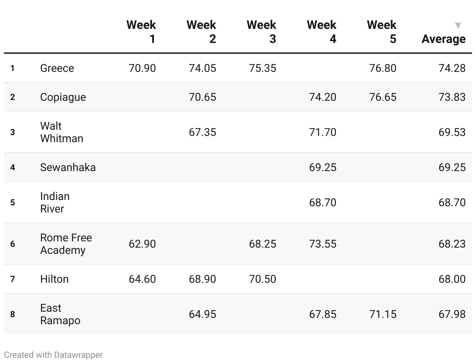476x364 pixels.
Task: Click Hilton's Week 3 score 70.50
Action: click(x=263, y=279)
